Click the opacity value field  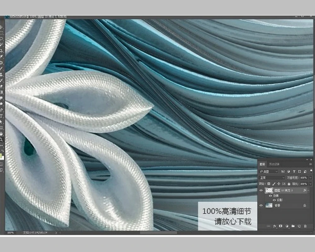pos(304,178)
